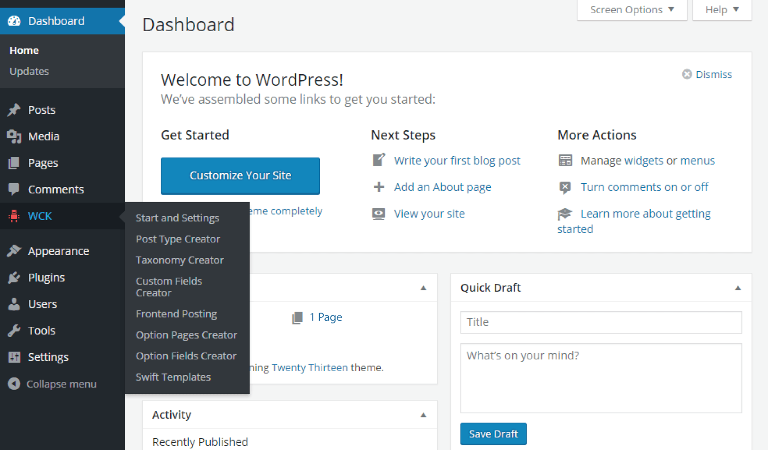Go to Updates under Dashboard

tap(29, 71)
